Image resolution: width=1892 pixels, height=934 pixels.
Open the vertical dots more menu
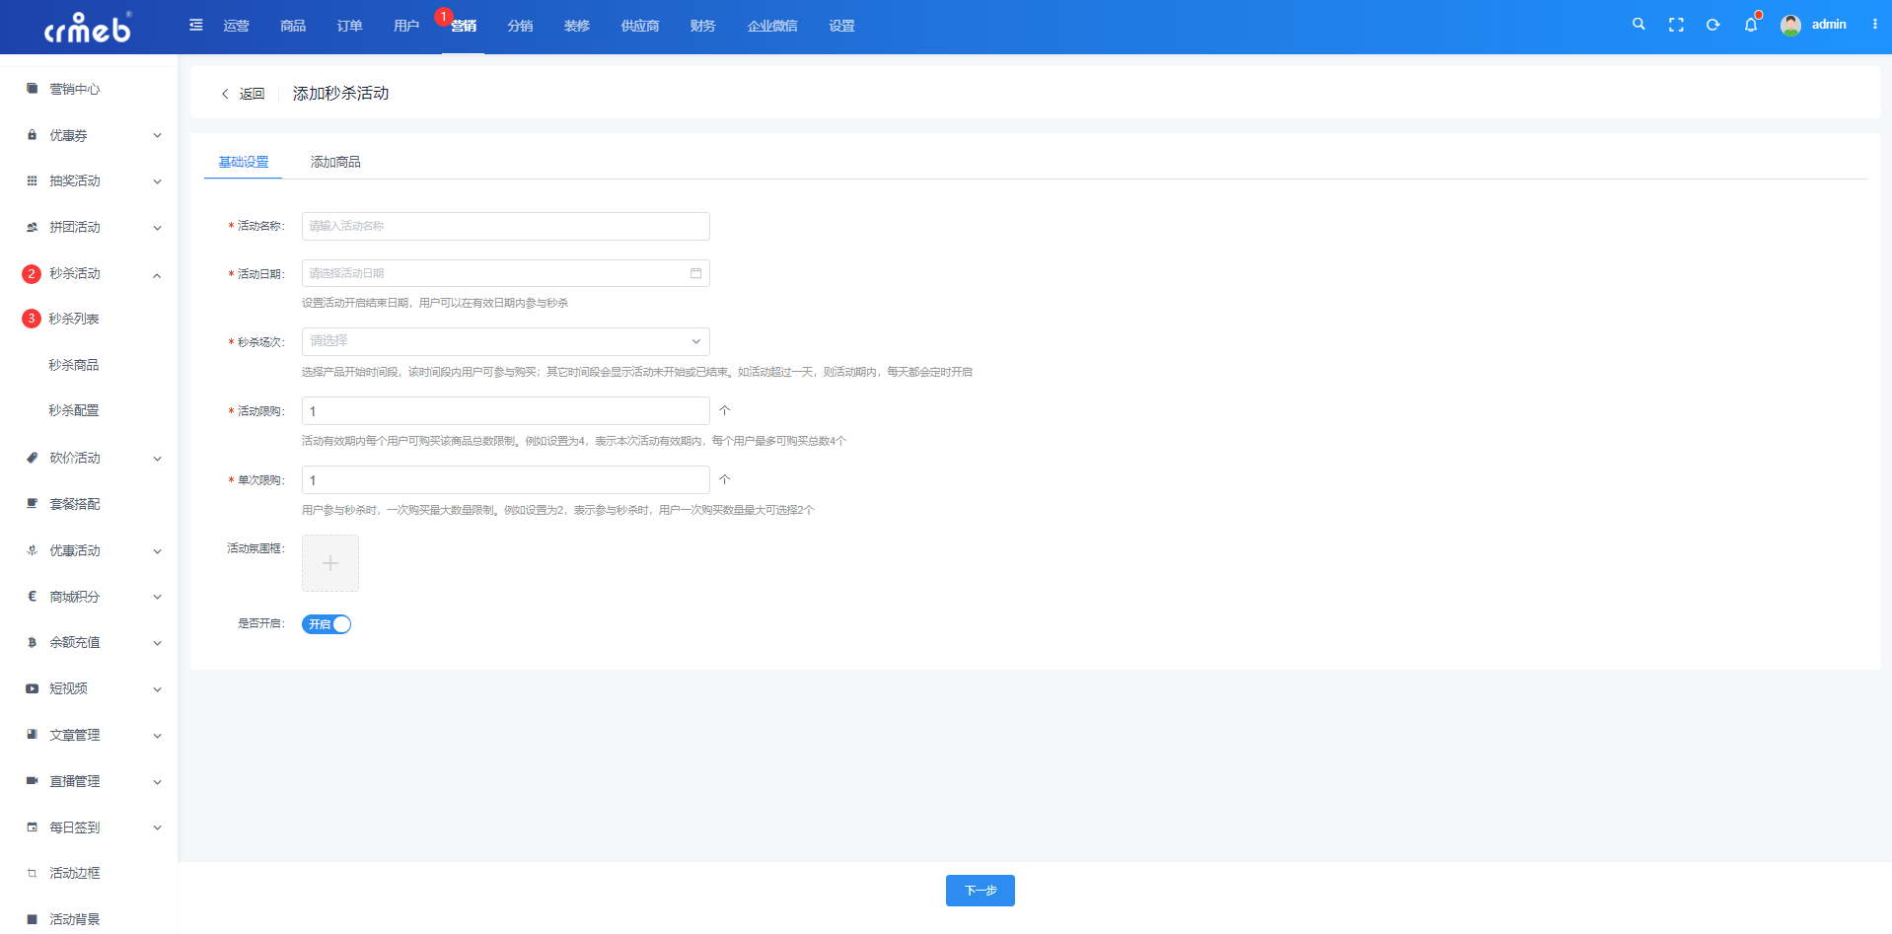(x=1875, y=25)
